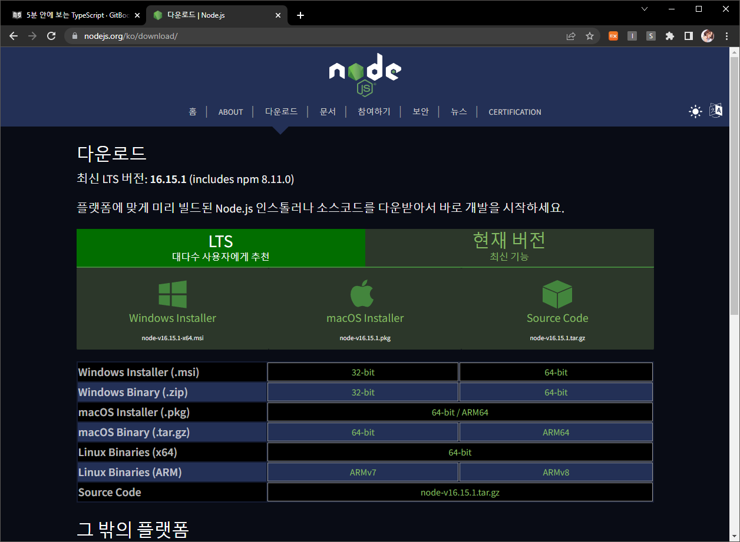This screenshot has height=542, width=740.
Task: Open 뉴스 in navigation
Action: pyautogui.click(x=459, y=111)
